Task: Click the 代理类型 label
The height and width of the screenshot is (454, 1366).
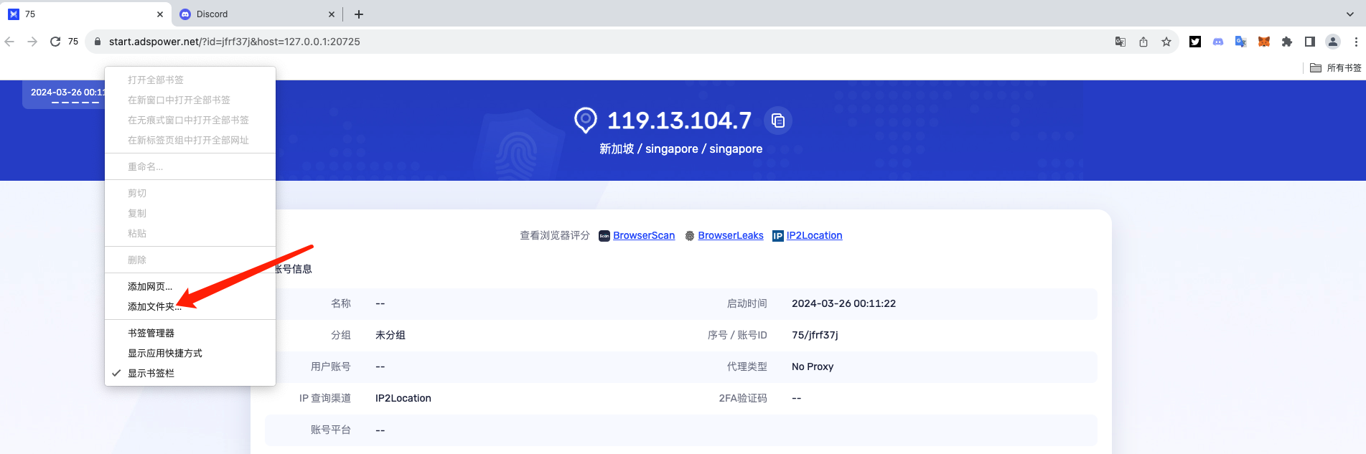Action: 747,366
